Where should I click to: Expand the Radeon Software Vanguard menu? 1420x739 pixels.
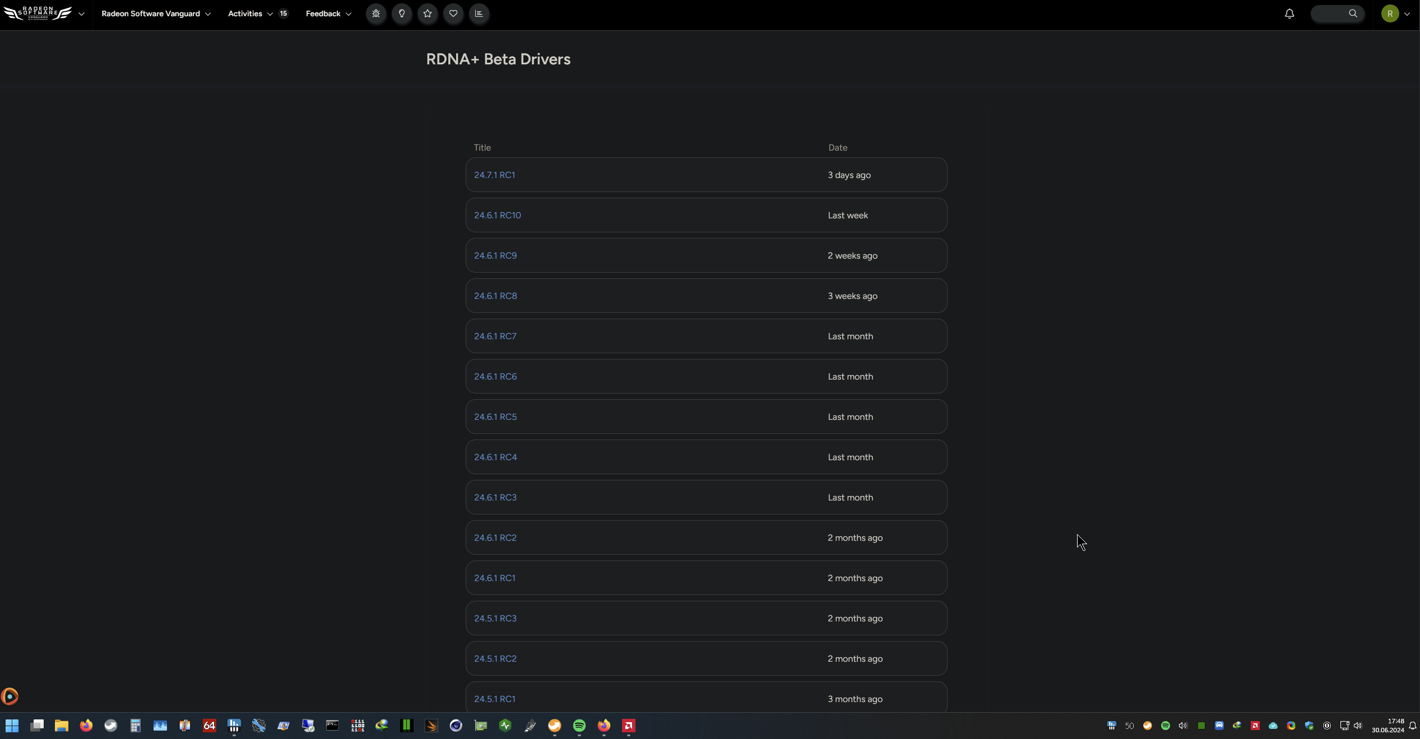[x=156, y=13]
